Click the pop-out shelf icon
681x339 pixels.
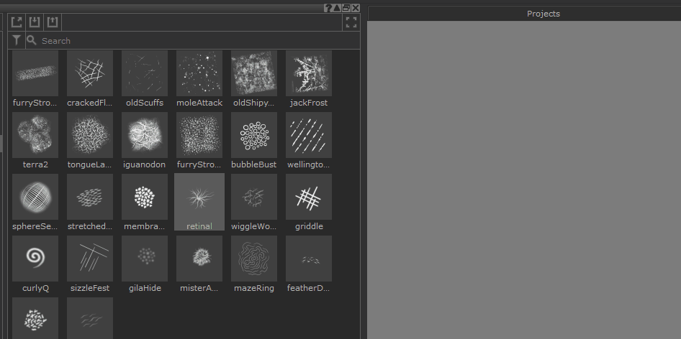click(17, 22)
